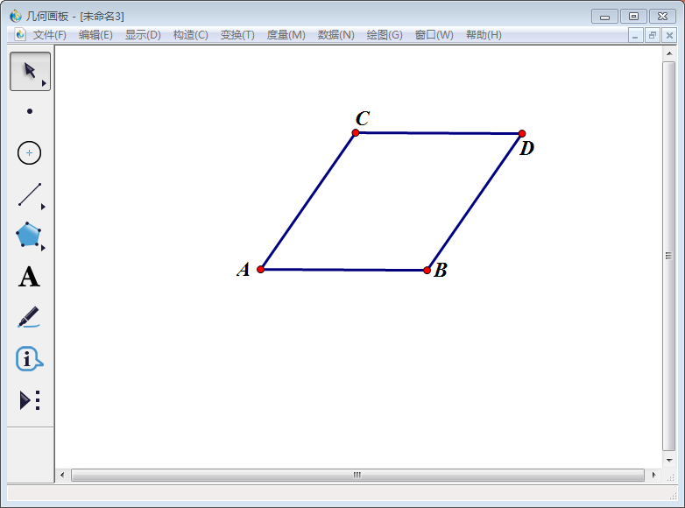Click label C of the parallelogram
The image size is (685, 508).
pos(363,118)
